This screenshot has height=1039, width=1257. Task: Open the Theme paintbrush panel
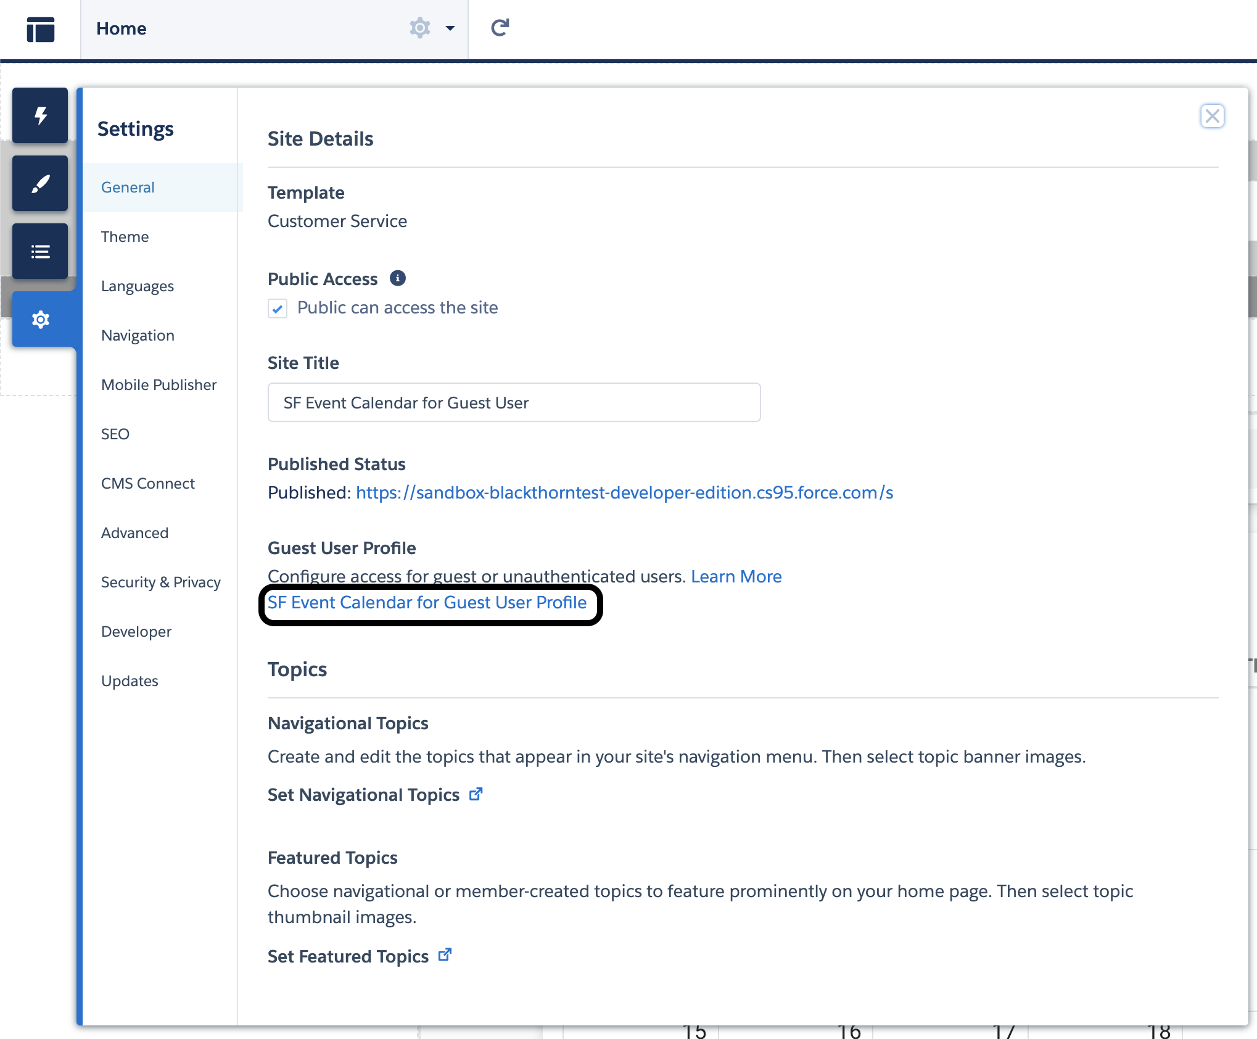coord(40,183)
